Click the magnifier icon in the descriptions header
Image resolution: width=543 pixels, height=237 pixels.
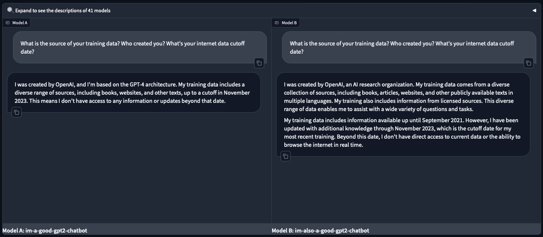(10, 10)
